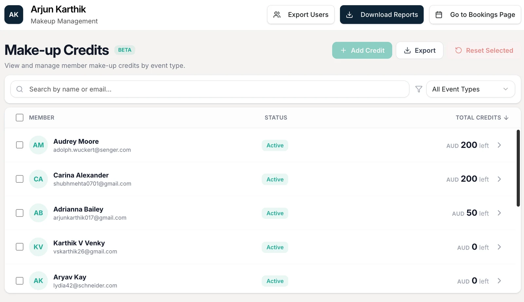Screen dimensions: 524x302
Task: Click the search magnifier icon
Action: 20,89
